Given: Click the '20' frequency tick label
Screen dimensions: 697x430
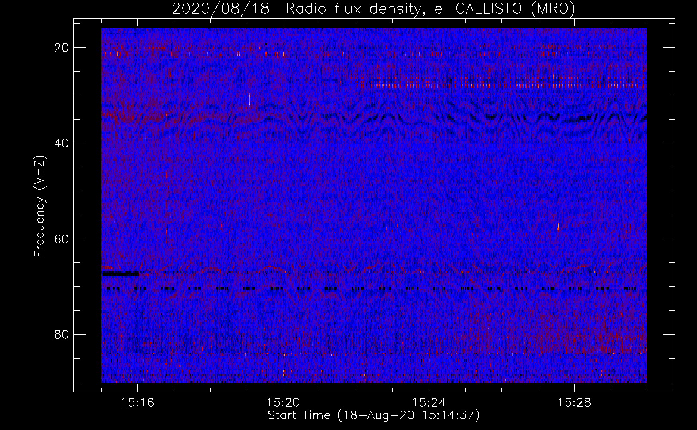Looking at the screenshot, I should click(62, 48).
